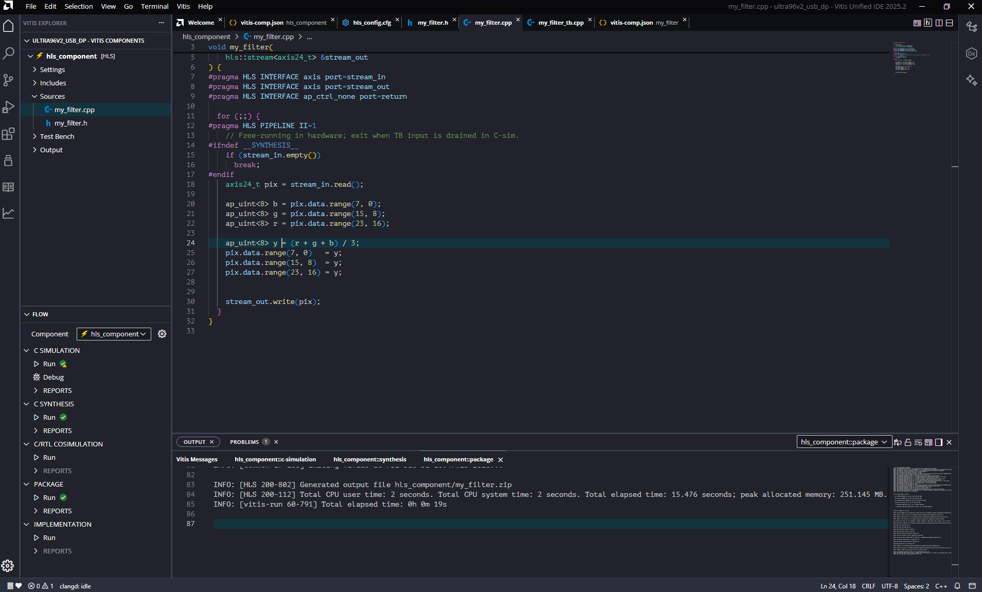Click the output panel layout icon left of maximize
The image size is (982, 592).
[x=929, y=442]
